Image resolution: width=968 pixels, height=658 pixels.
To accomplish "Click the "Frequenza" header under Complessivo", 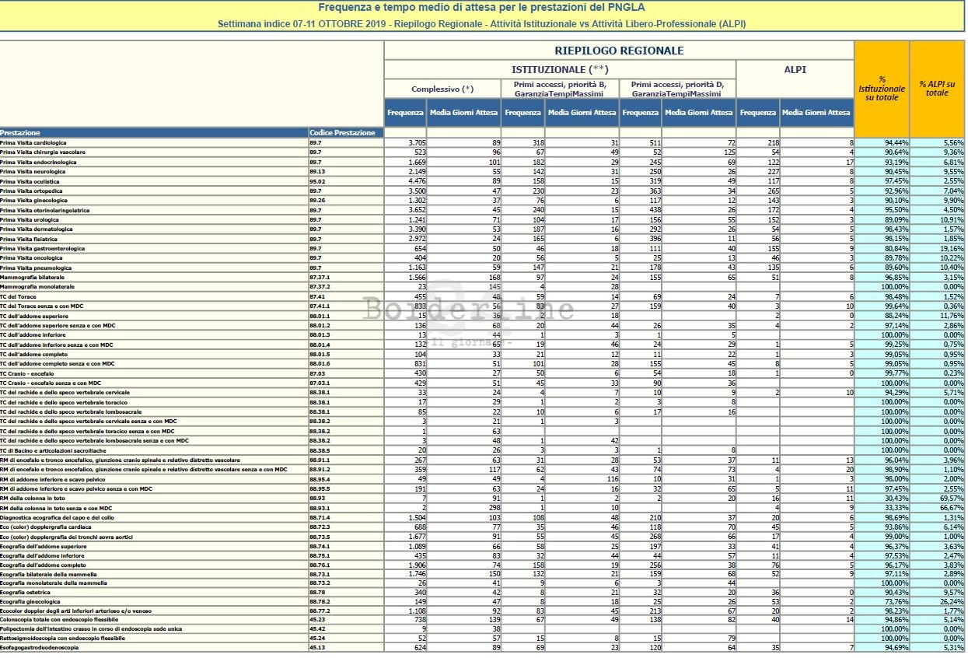I will click(405, 113).
